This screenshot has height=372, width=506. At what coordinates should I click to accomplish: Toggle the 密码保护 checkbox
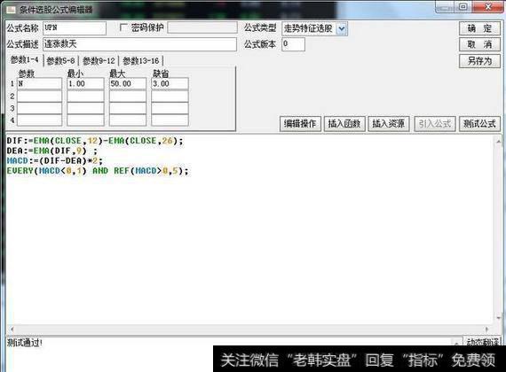(x=123, y=27)
